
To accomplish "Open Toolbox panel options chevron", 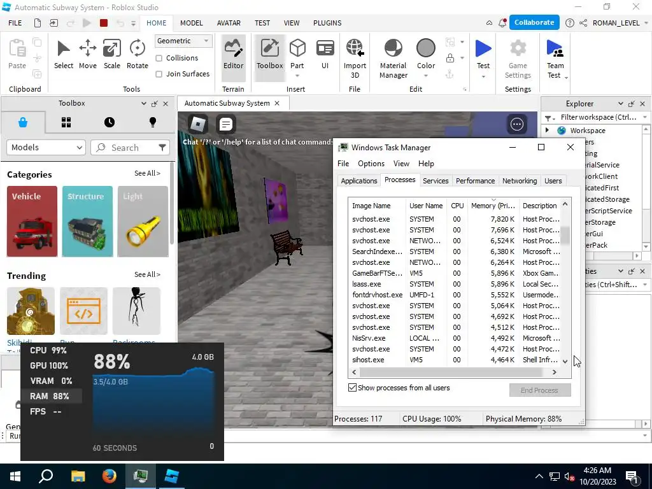I will [144, 103].
